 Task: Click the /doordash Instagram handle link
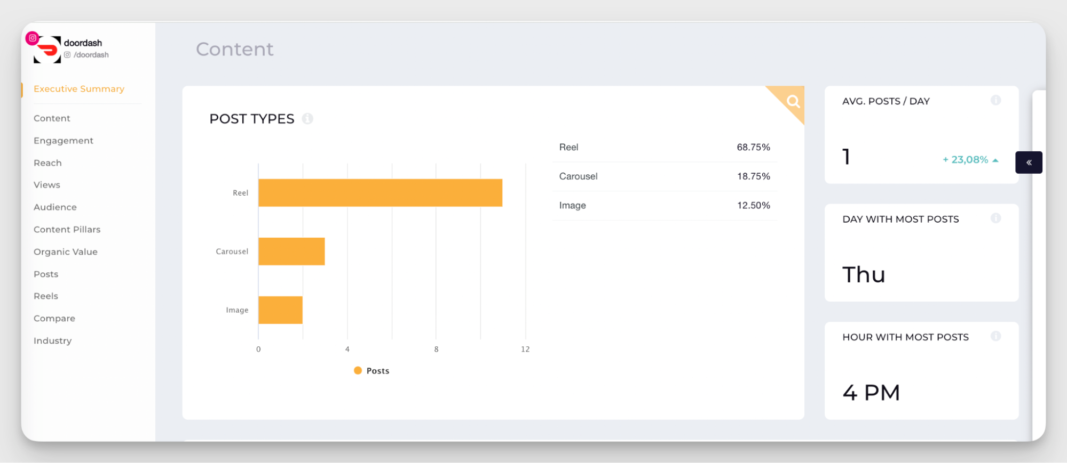tap(91, 55)
